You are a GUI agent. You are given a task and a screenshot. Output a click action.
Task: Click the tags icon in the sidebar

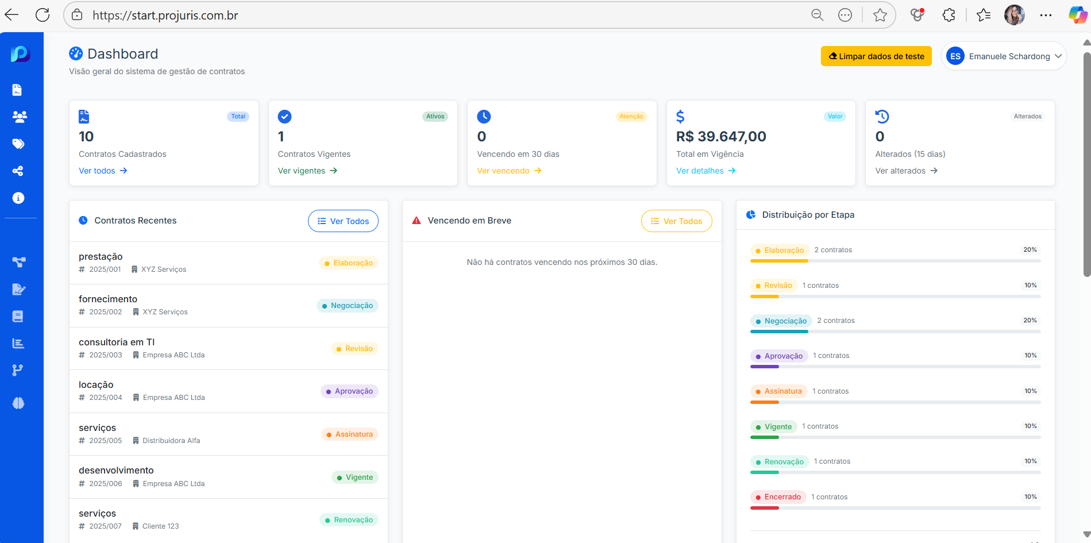[x=19, y=144]
